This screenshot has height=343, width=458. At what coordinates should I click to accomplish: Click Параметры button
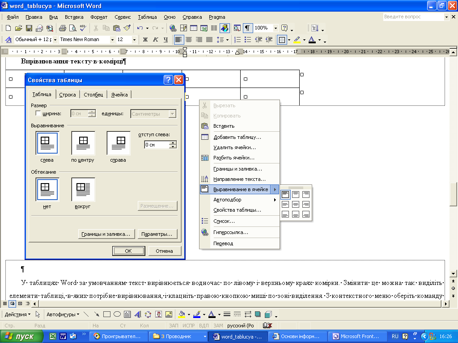pyautogui.click(x=157, y=234)
